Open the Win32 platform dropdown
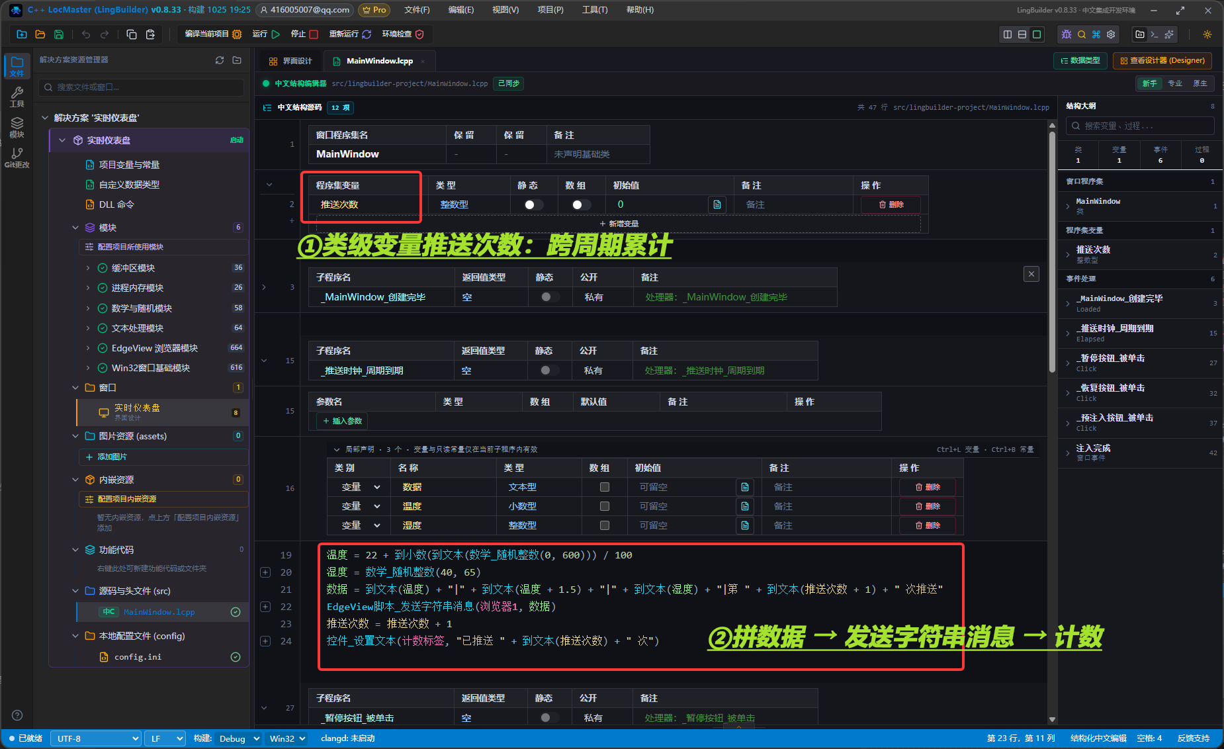Viewport: 1224px width, 749px height. pos(288,738)
